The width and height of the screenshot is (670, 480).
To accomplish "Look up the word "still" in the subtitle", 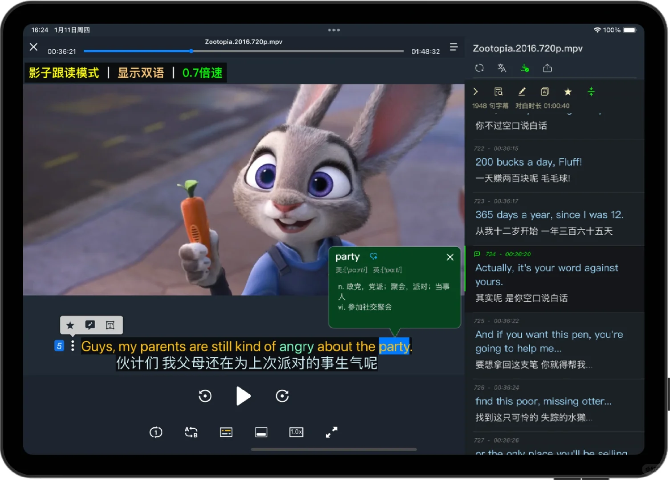I will coord(222,347).
